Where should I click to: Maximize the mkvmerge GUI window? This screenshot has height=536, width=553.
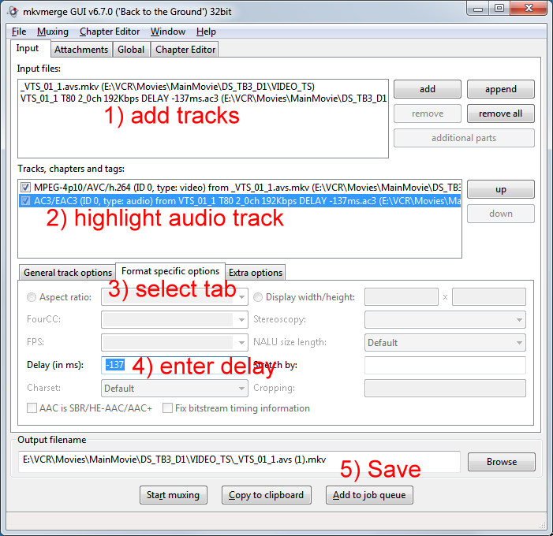tap(499, 9)
